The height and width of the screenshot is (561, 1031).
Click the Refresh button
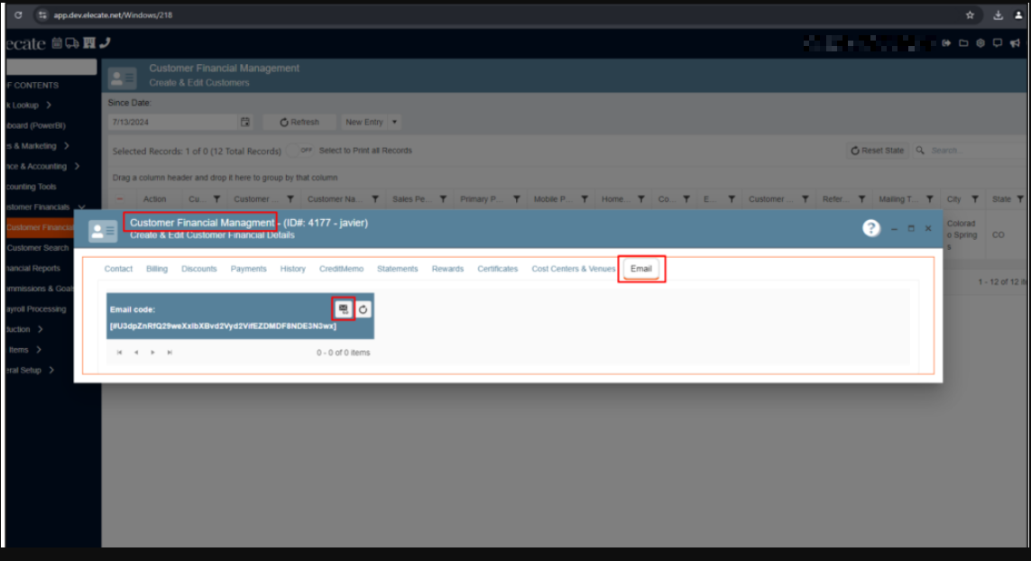(299, 122)
